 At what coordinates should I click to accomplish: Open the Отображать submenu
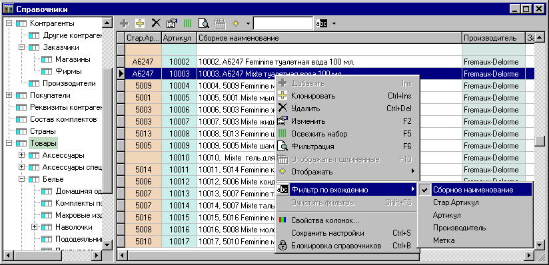tap(345, 172)
